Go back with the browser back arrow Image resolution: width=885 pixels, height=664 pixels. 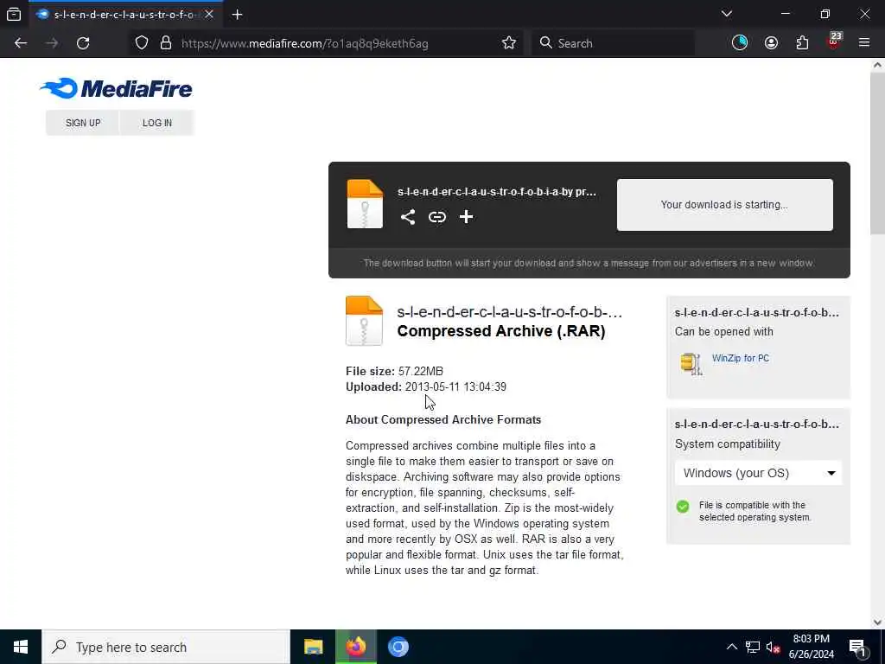pos(21,43)
